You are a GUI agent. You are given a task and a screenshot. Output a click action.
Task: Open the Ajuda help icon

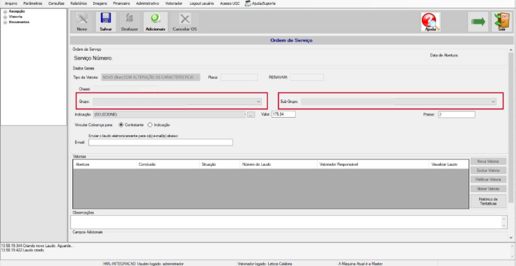430,22
